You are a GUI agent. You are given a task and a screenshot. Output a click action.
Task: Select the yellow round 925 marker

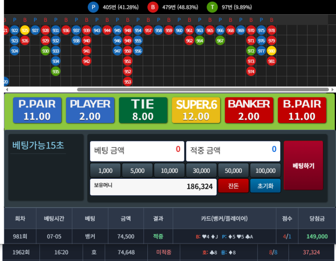tap(25, 30)
